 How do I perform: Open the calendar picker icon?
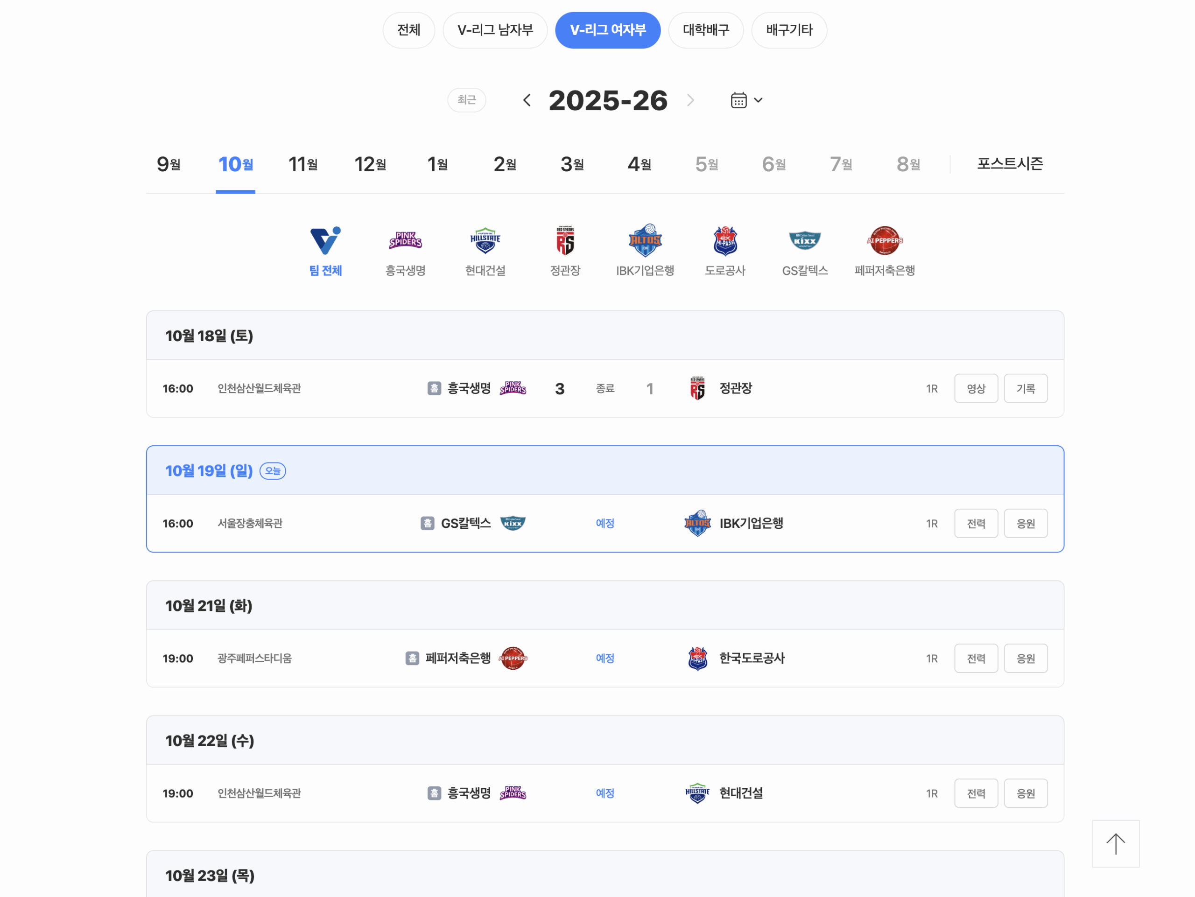(x=738, y=99)
